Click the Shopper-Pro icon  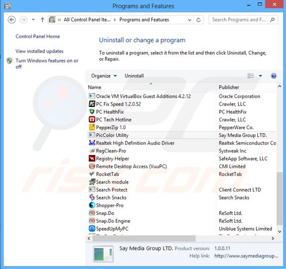coord(92,205)
